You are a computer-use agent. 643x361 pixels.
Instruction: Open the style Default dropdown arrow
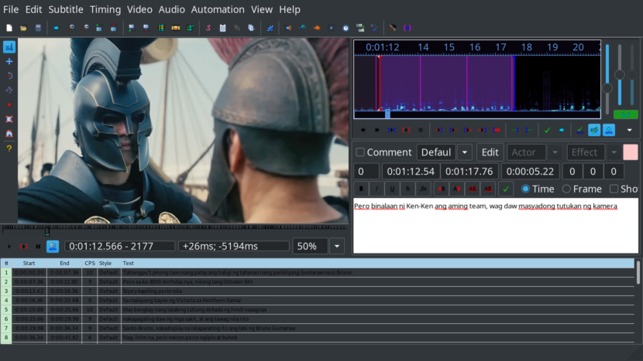(x=465, y=152)
